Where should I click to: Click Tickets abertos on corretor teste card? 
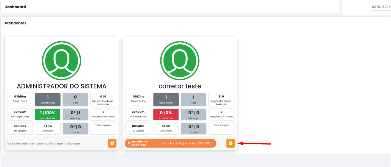click(222, 128)
